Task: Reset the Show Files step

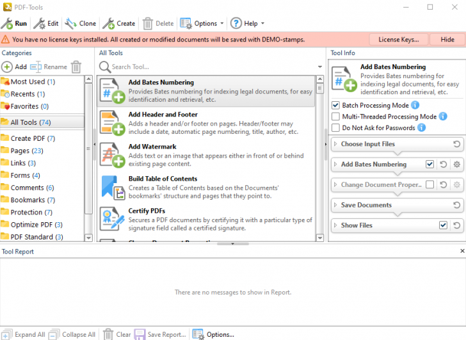Action: (457, 225)
